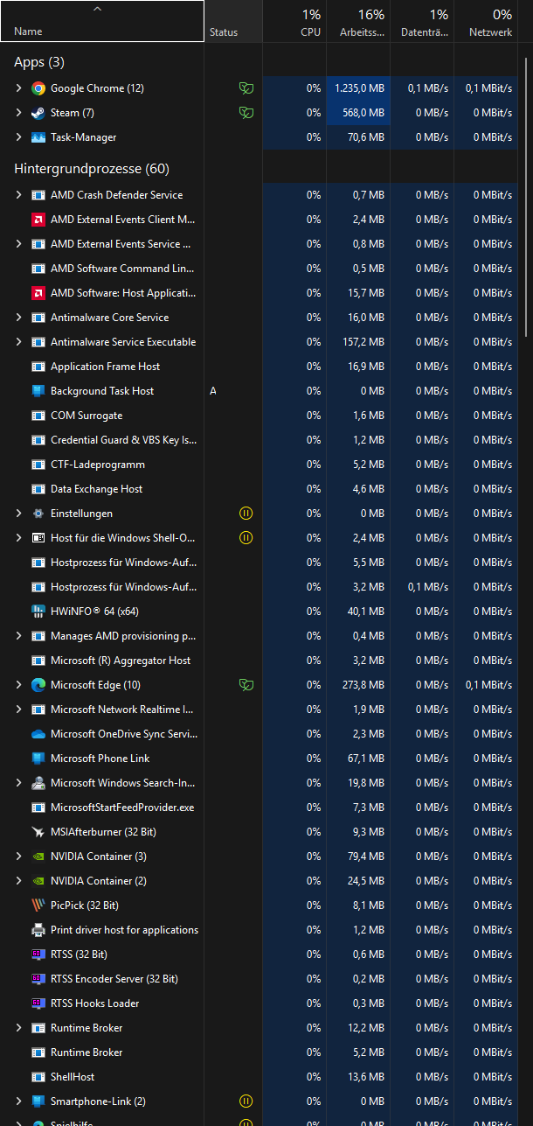
Task: Click the AMD Software: Host Application icon
Action: 38,293
